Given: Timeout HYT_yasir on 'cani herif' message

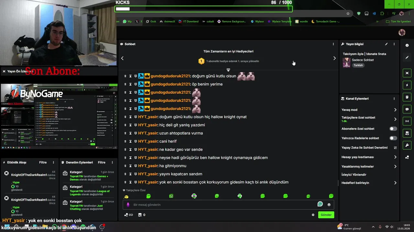Looking at the screenshot, I should coord(130,141).
